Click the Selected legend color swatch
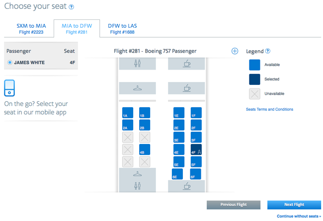Screen dimensions: 323x221 (x=254, y=79)
